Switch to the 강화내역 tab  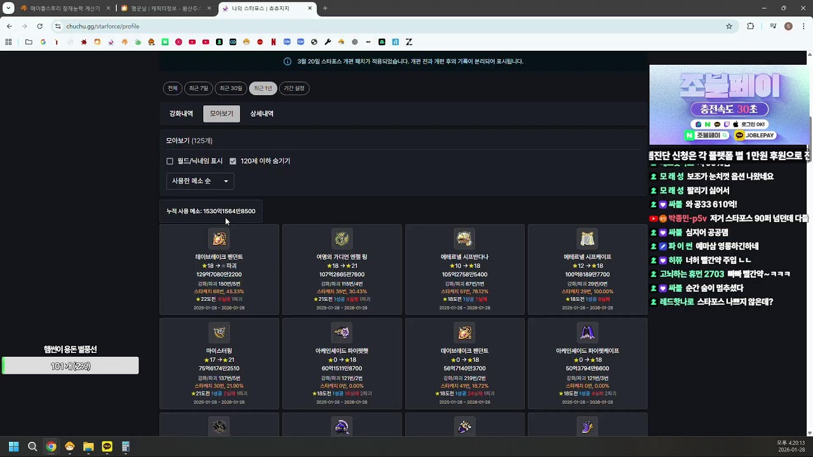click(x=181, y=114)
